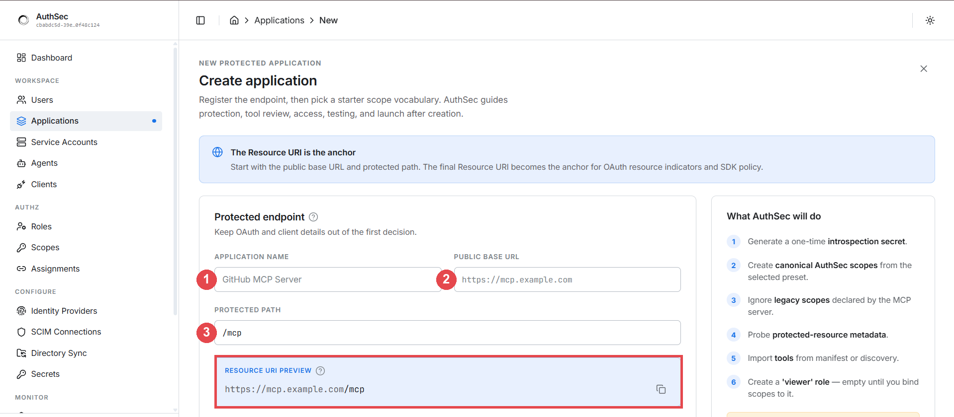Click Applications breadcrumb link
Viewport: 954px width, 417px height.
(279, 20)
